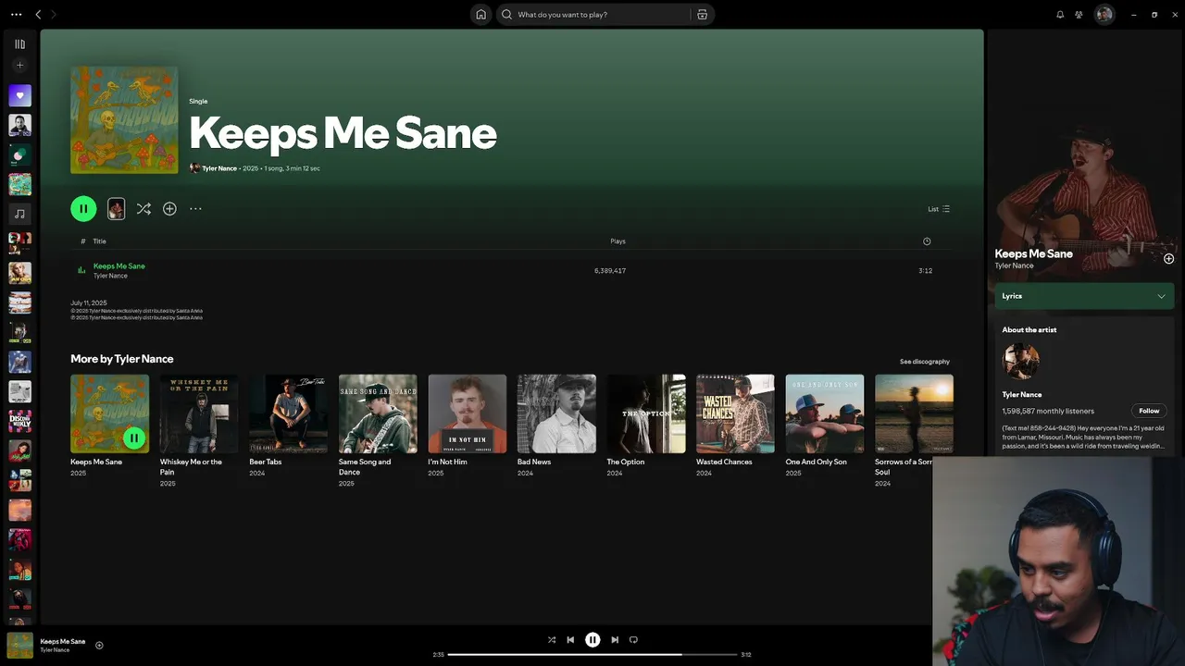Click the Tyler Nance artist link in the bottom bar
This screenshot has height=666, width=1185.
(55, 650)
